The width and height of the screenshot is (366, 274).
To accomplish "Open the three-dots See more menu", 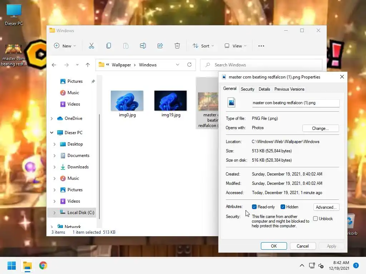I will click(x=261, y=46).
